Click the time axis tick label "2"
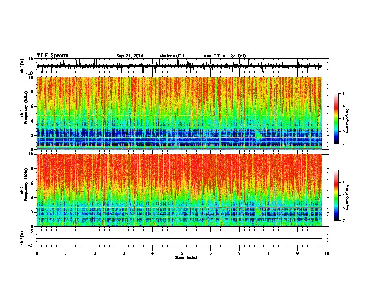Screen dimensions: 368x284 [x=95, y=253]
